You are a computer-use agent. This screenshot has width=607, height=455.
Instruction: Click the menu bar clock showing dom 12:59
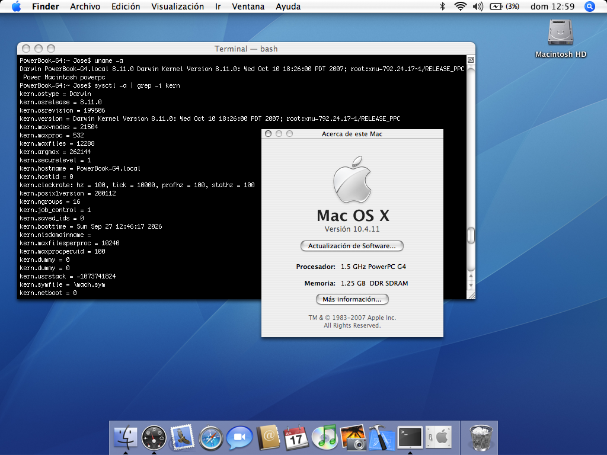pos(552,6)
